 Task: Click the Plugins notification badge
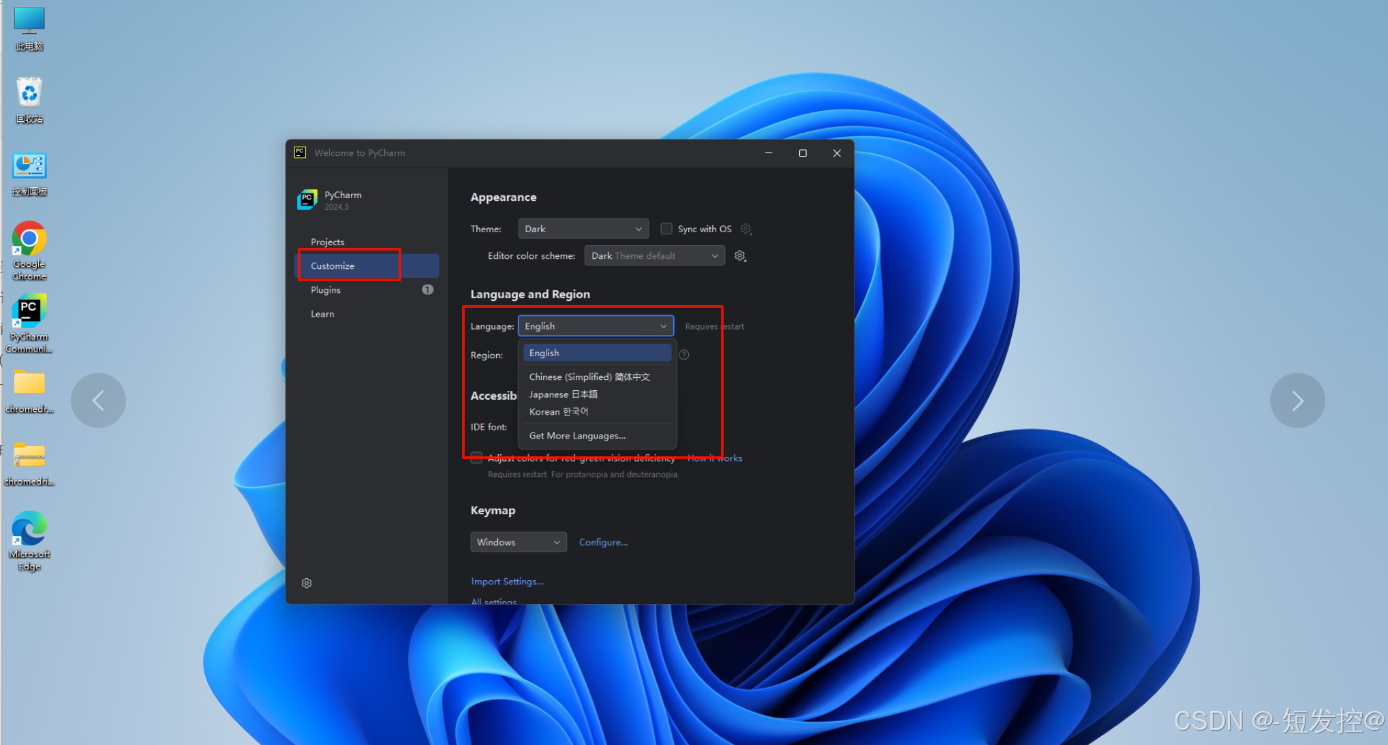[427, 289]
